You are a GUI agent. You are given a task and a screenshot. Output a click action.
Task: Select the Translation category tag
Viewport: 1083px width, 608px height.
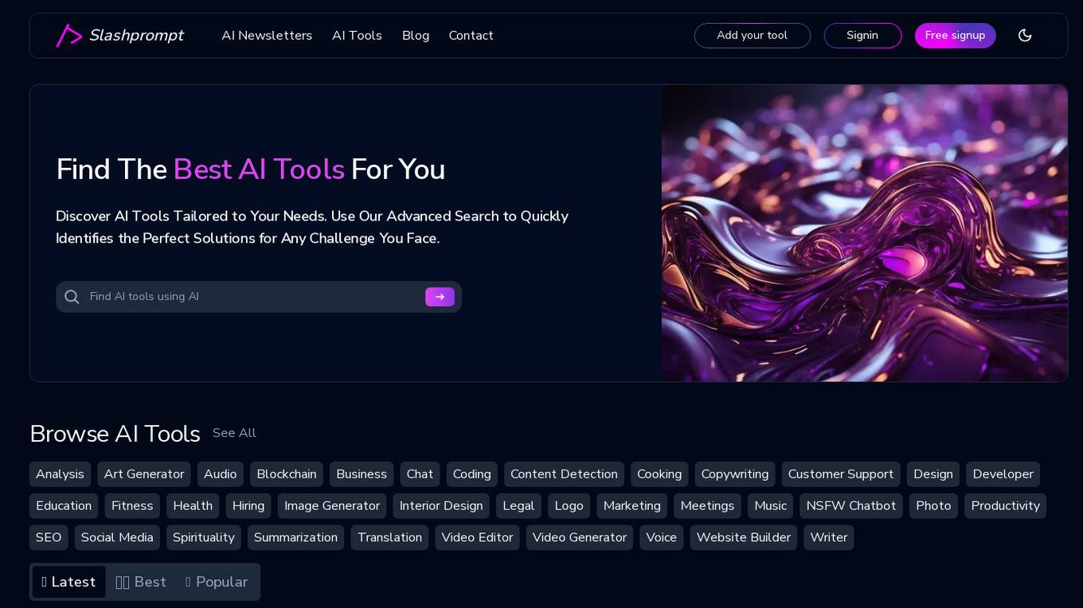tap(389, 538)
